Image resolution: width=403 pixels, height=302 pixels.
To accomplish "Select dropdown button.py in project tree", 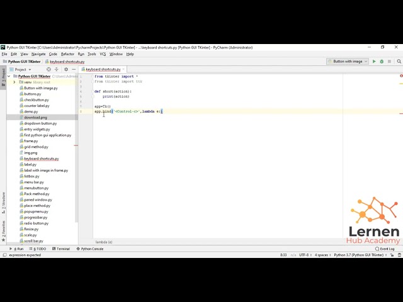I will pos(40,123).
